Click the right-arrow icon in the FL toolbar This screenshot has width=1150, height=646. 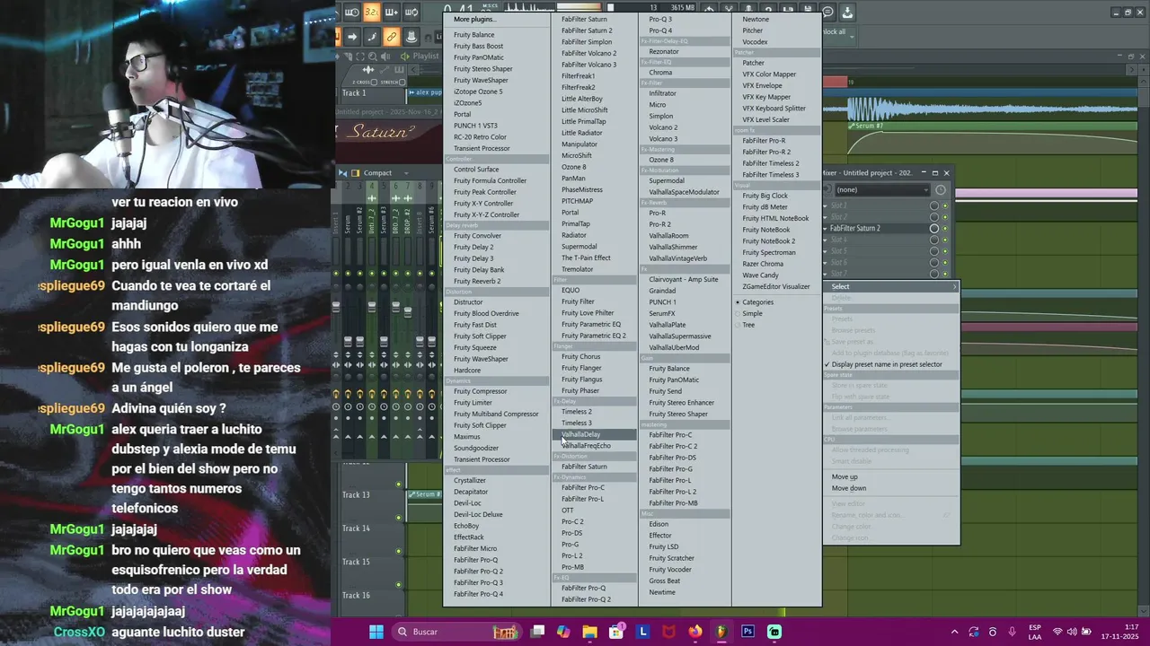point(352,37)
